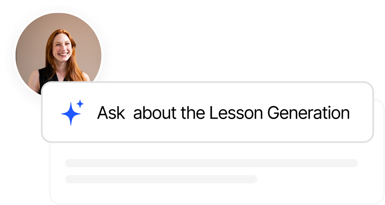Click the empty right end of the Ask bar
The height and width of the screenshot is (205, 385).
(x=362, y=112)
